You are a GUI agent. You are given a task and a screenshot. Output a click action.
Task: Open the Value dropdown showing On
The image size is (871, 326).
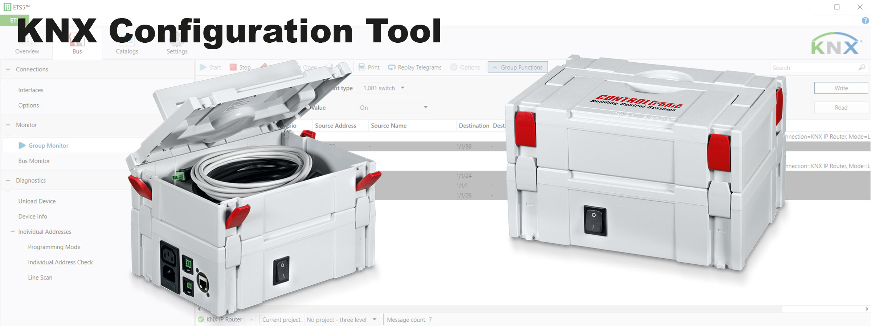click(x=394, y=108)
